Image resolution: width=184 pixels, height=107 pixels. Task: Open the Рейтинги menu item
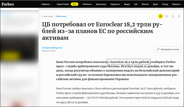tap(87, 4)
